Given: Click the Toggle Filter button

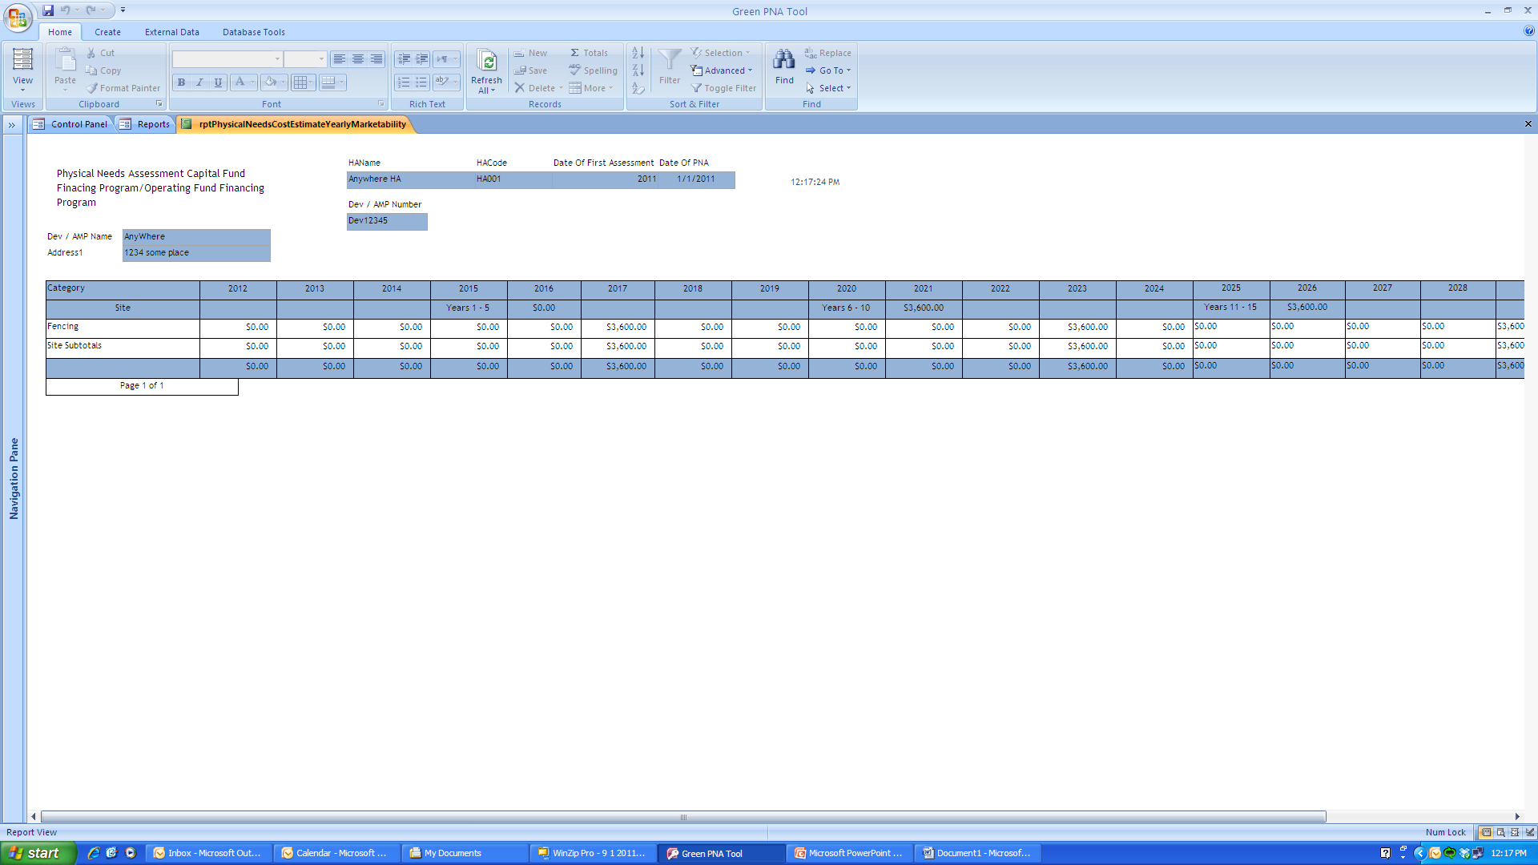Looking at the screenshot, I should pos(723,88).
